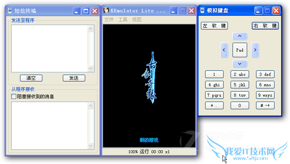This screenshot has height=164, width=290.
Task: Minimize the 短信终端 window
Action: pyautogui.click(x=77, y=11)
